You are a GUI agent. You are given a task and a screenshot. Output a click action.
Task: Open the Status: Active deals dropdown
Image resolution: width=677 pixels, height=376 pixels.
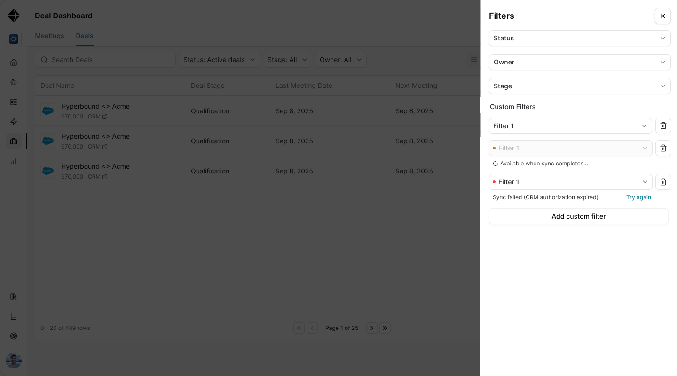(x=220, y=60)
